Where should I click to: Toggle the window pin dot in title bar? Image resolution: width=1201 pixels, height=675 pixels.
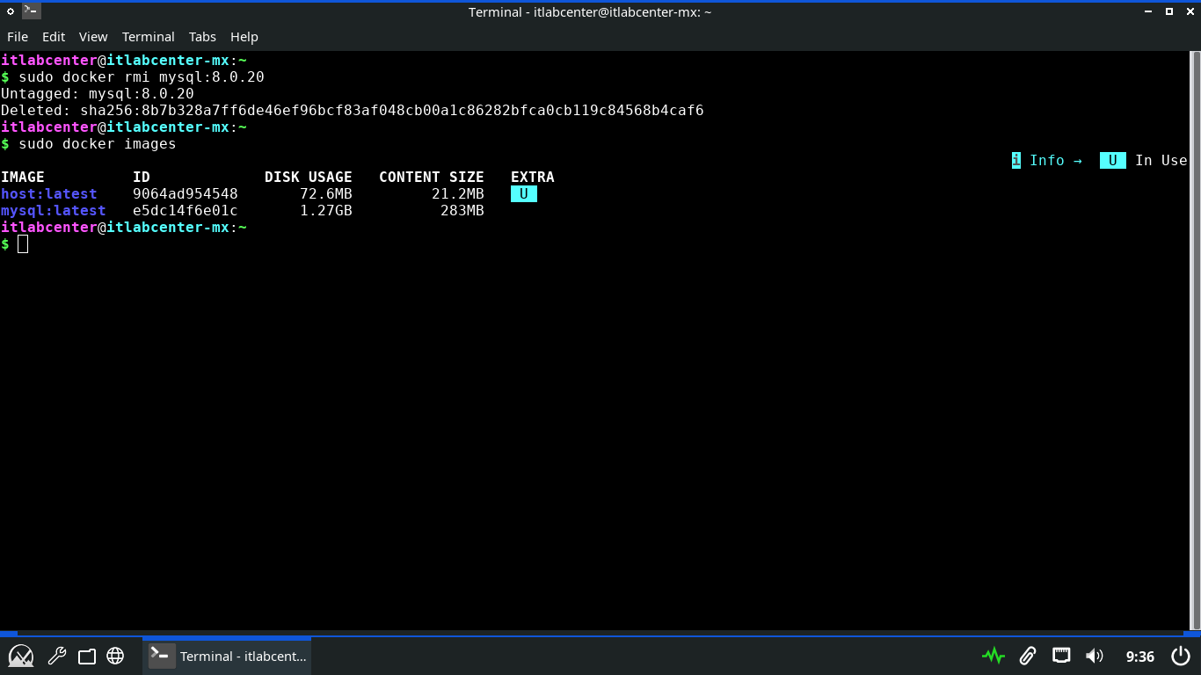click(11, 11)
